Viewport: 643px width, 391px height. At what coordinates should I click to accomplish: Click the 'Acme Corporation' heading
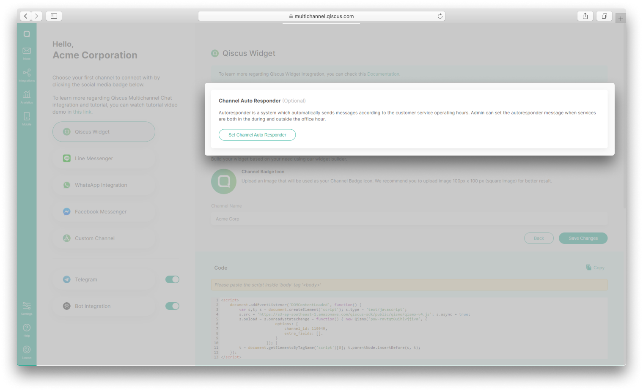point(95,55)
